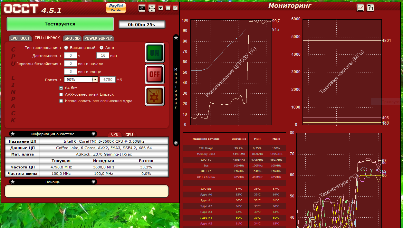
Task: Open the POWER SUPPLY tab
Action: 98,38
